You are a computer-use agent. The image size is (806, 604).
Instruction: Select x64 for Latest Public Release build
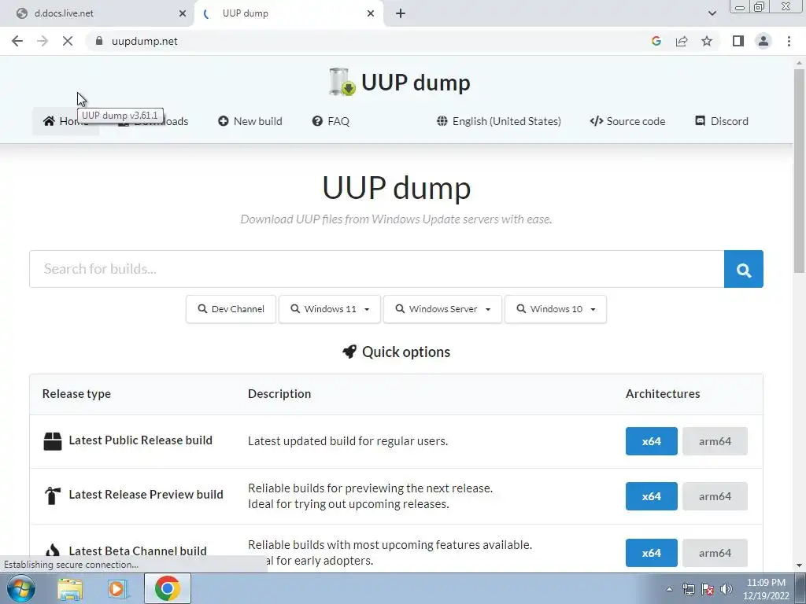pos(651,441)
